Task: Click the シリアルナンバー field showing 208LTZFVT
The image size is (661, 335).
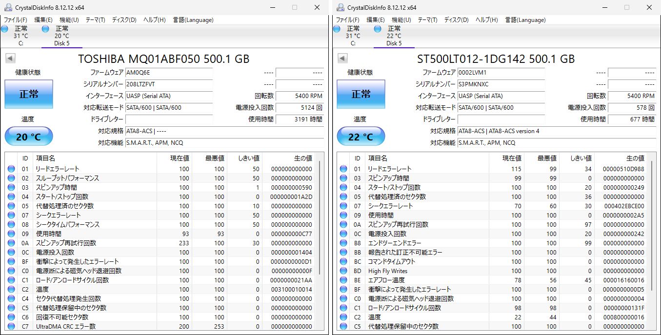Action: point(169,84)
